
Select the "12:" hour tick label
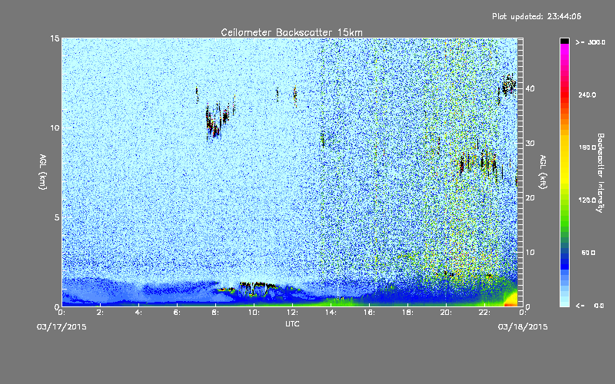tap(292, 313)
